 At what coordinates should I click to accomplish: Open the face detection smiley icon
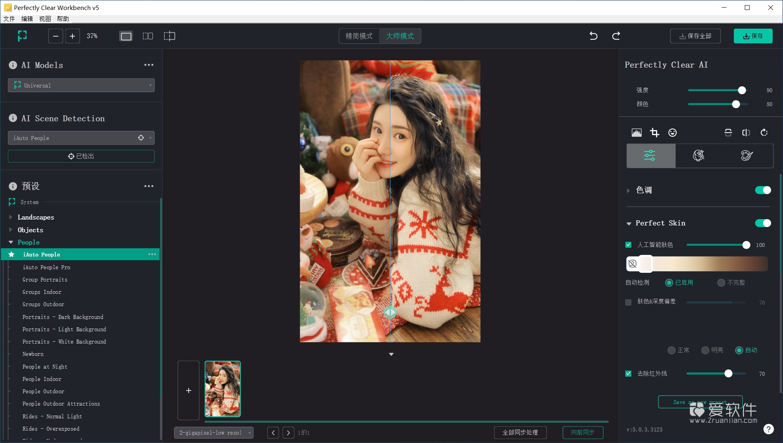pos(673,132)
